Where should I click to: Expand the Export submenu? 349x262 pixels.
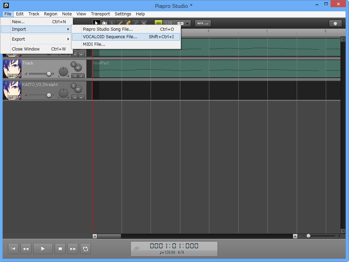pyautogui.click(x=37, y=39)
